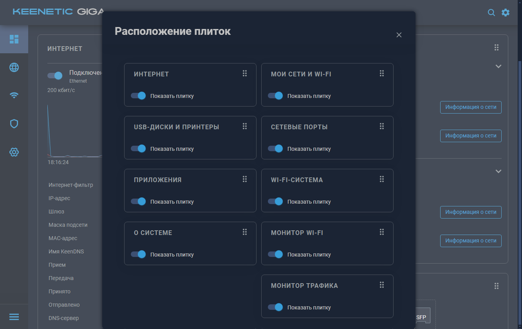Turn off show tile for Wi-Fi-система
The image size is (522, 329).
(275, 201)
